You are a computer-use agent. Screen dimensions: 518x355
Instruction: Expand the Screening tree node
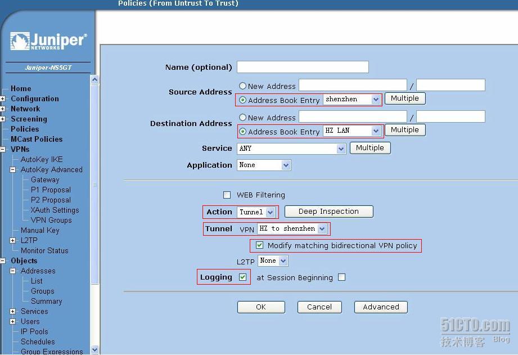tap(3, 119)
